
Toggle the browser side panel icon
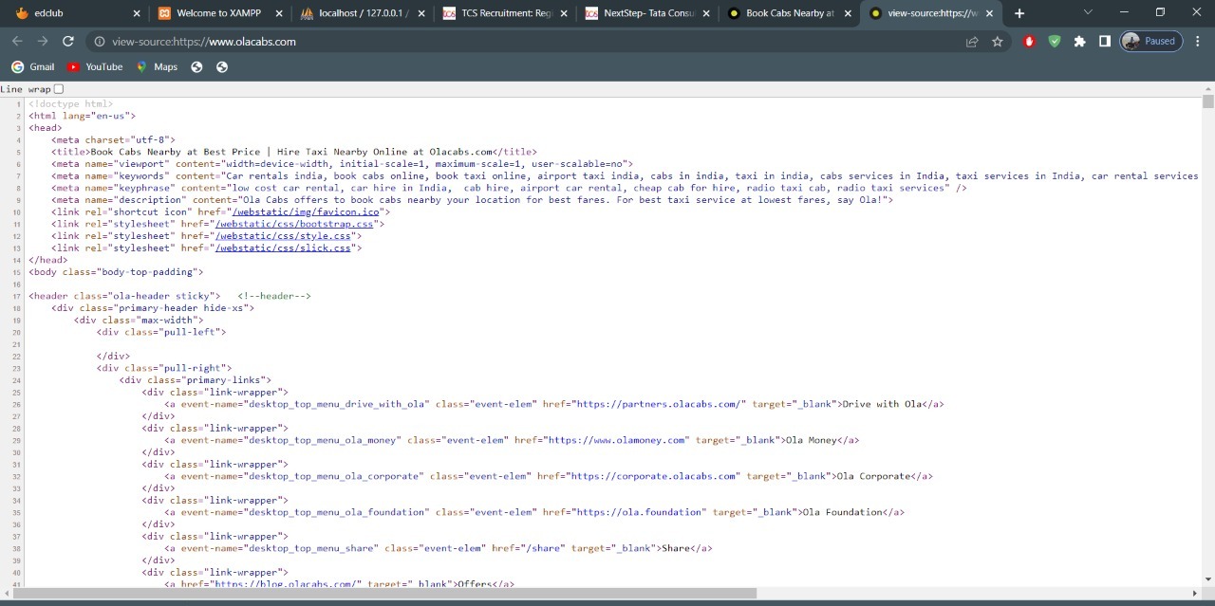coord(1105,42)
